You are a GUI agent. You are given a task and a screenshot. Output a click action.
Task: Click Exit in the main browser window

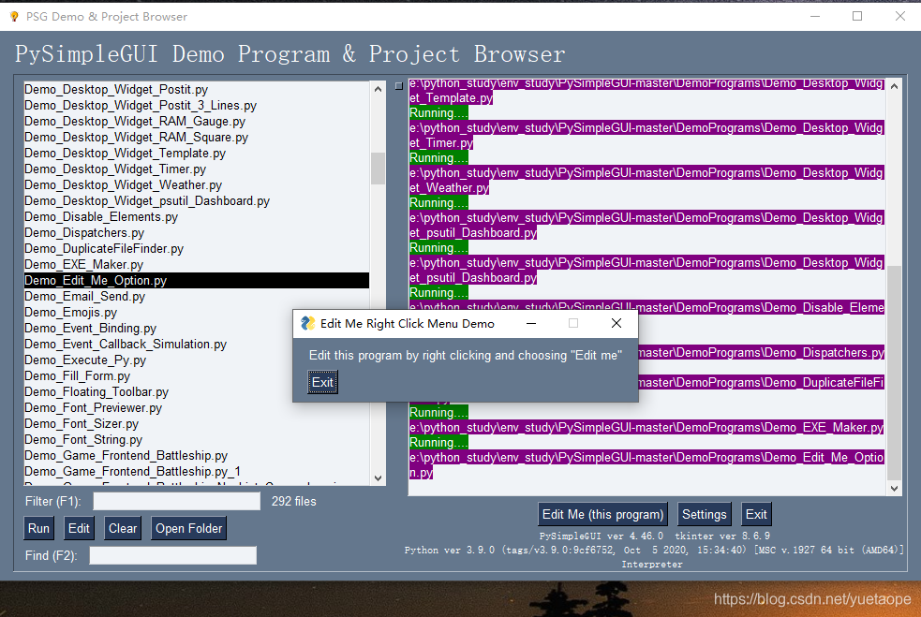tap(756, 514)
